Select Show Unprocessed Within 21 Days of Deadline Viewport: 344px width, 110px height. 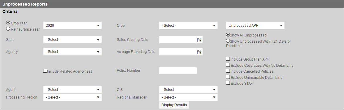click(228, 41)
